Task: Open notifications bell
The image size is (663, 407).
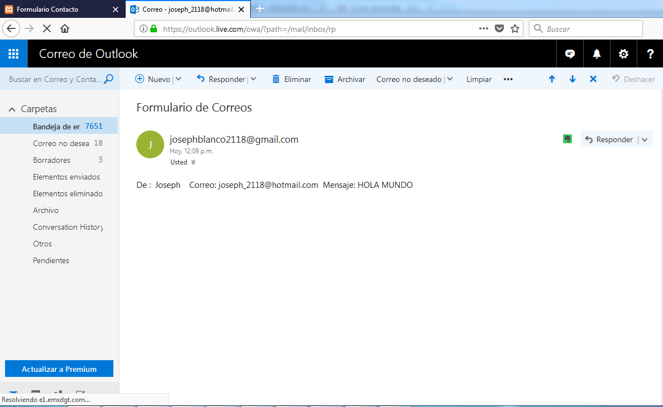Action: 597,54
